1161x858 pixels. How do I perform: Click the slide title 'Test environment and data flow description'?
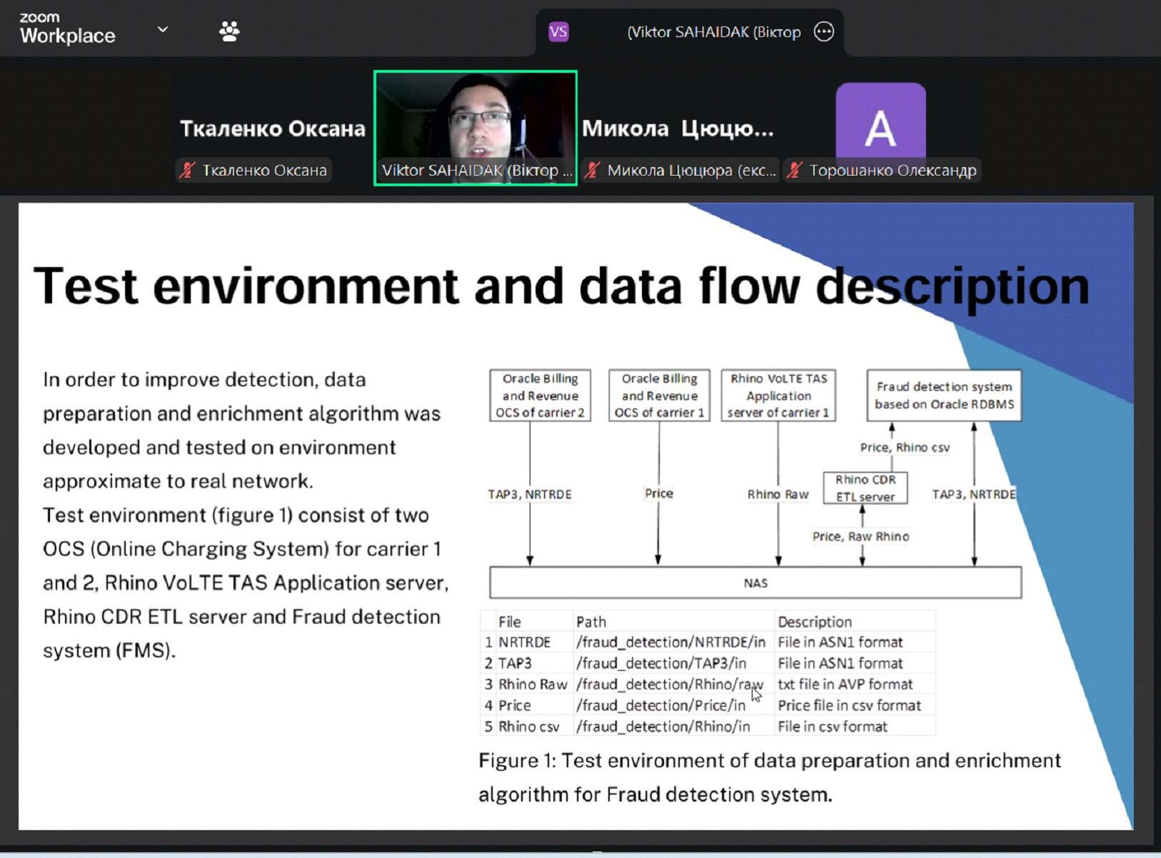561,286
